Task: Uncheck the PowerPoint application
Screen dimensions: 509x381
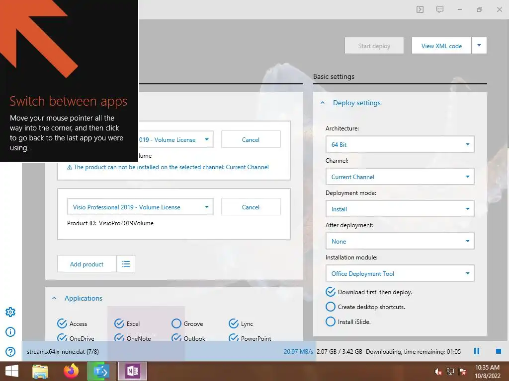Action: pos(234,337)
